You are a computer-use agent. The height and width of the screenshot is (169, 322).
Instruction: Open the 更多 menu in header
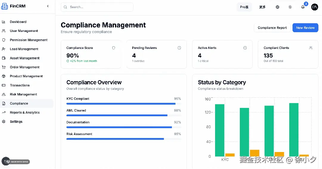(262, 7)
